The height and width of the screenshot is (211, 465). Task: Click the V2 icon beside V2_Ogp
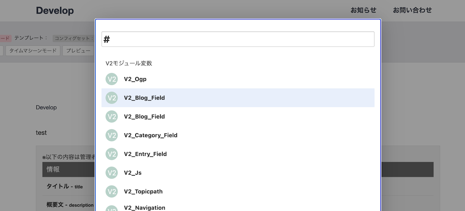(x=112, y=79)
